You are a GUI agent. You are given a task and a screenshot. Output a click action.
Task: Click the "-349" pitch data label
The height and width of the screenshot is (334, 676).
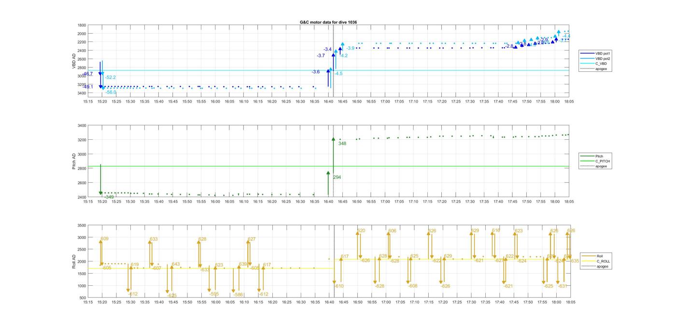pos(109,197)
